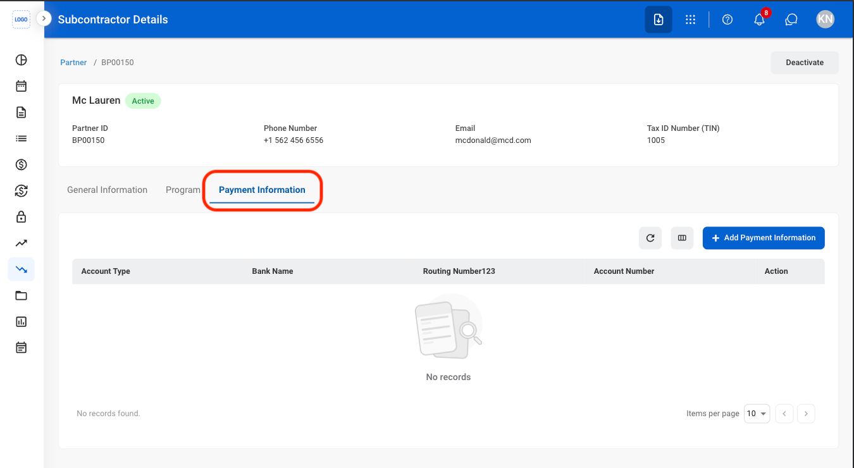Click the Active status badge
Image resolution: width=854 pixels, height=468 pixels.
pos(143,101)
